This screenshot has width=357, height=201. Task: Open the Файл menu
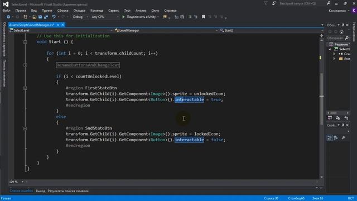[6, 11]
